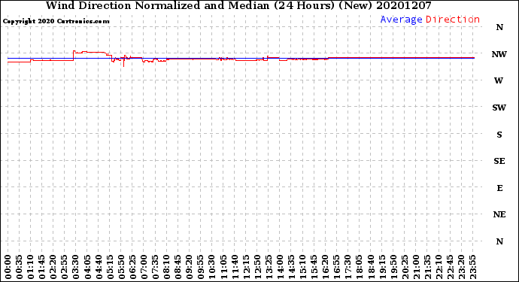Click the '04:05' time axis label
This screenshot has width=519, height=282.
tap(87, 268)
